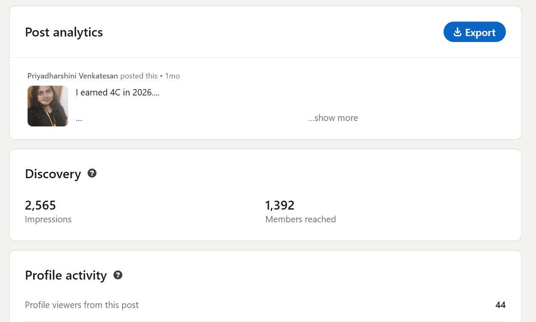This screenshot has width=536, height=322.
Task: Click the ellipsis line under the post text
Action: point(79,119)
